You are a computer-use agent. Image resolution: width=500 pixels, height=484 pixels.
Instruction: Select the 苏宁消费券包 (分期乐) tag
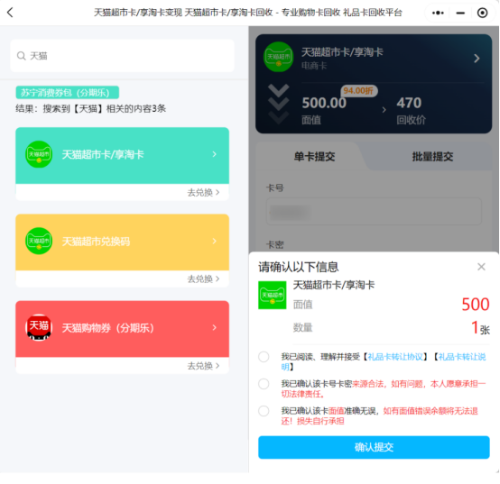coord(68,93)
